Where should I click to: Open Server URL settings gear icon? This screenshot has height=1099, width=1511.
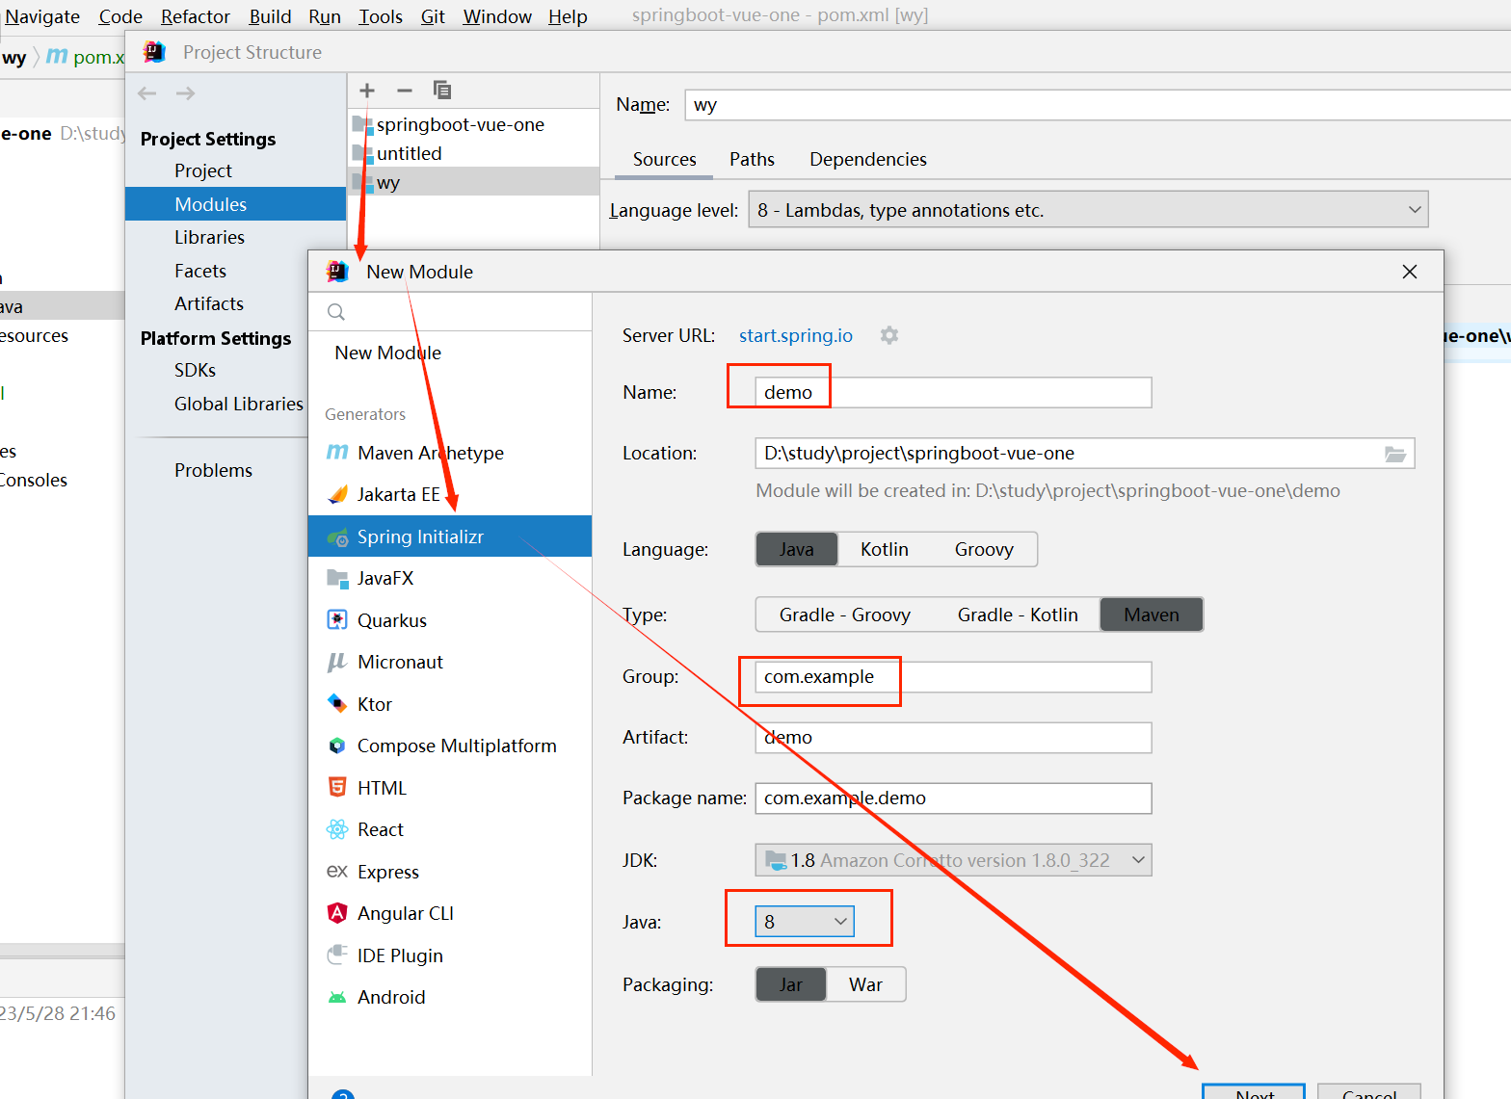[x=889, y=335]
